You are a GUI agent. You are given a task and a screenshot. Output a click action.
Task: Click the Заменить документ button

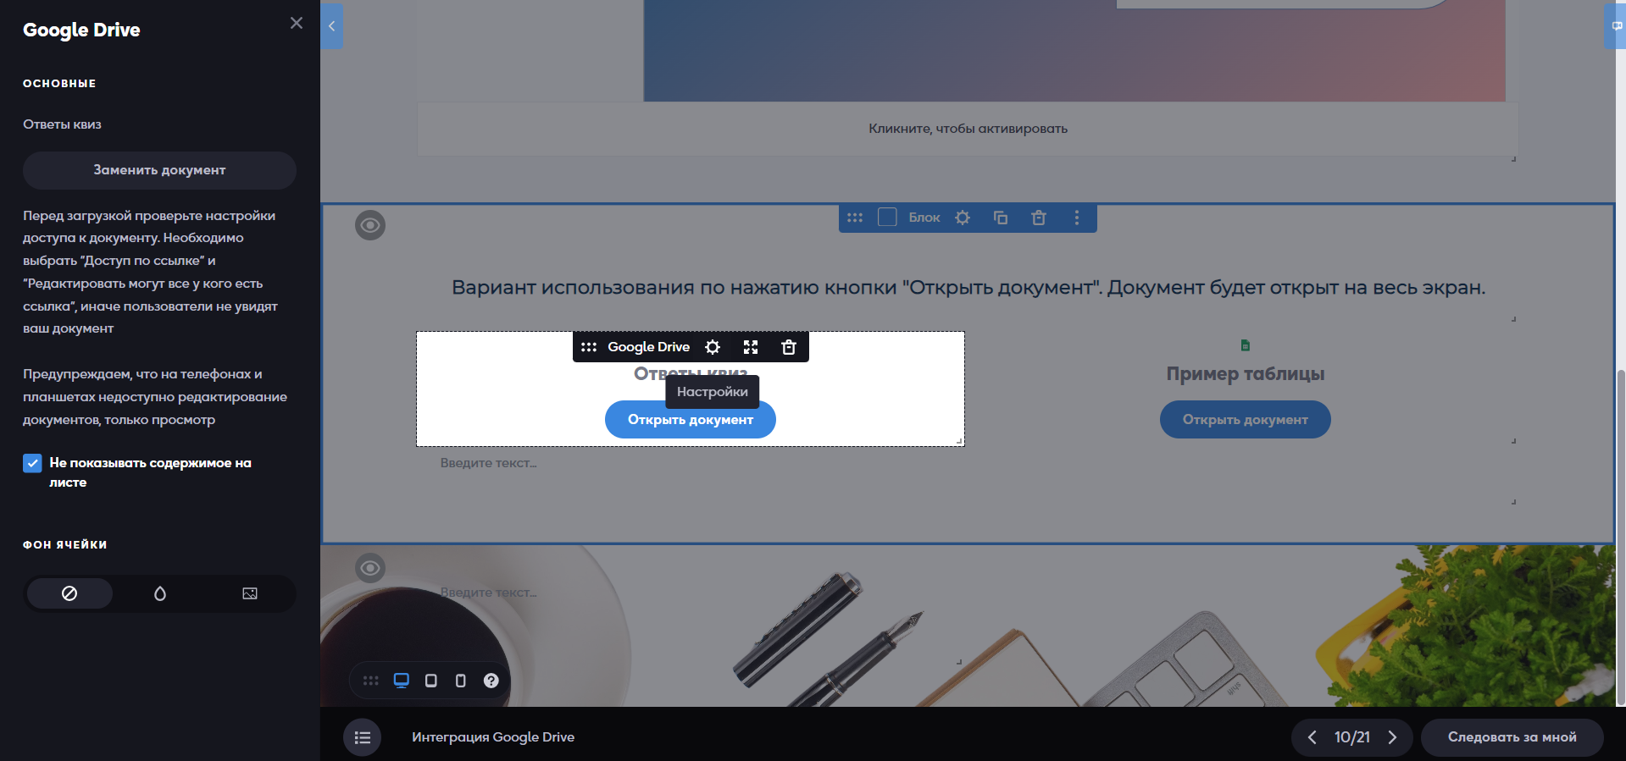159,170
